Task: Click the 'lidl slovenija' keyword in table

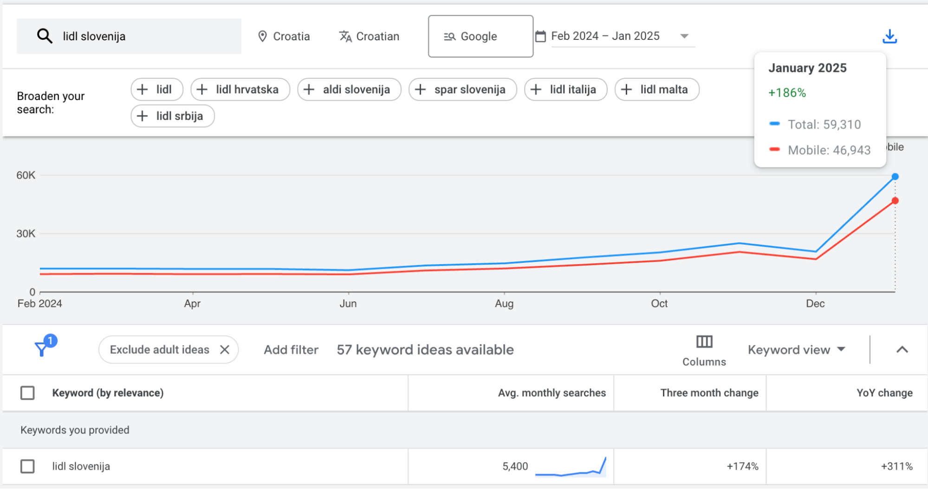Action: tap(81, 466)
